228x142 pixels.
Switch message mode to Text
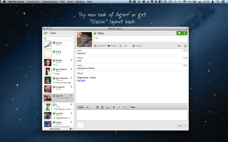81,107
